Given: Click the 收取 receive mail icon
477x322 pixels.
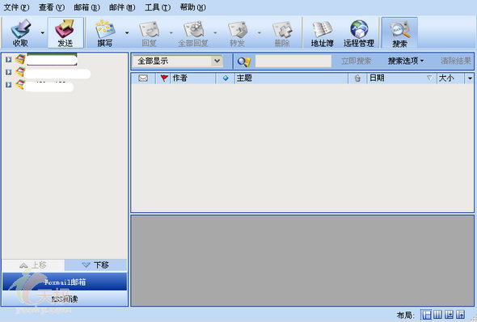Looking at the screenshot, I should click(x=21, y=29).
